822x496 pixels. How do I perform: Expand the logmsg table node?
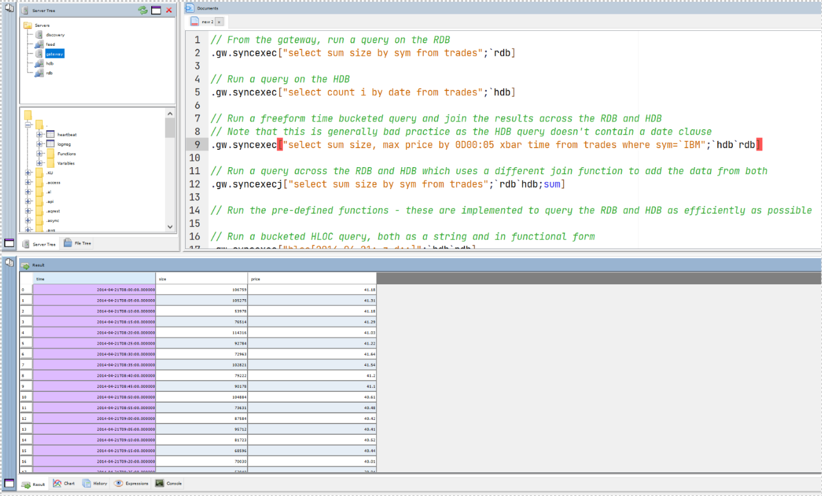click(39, 145)
